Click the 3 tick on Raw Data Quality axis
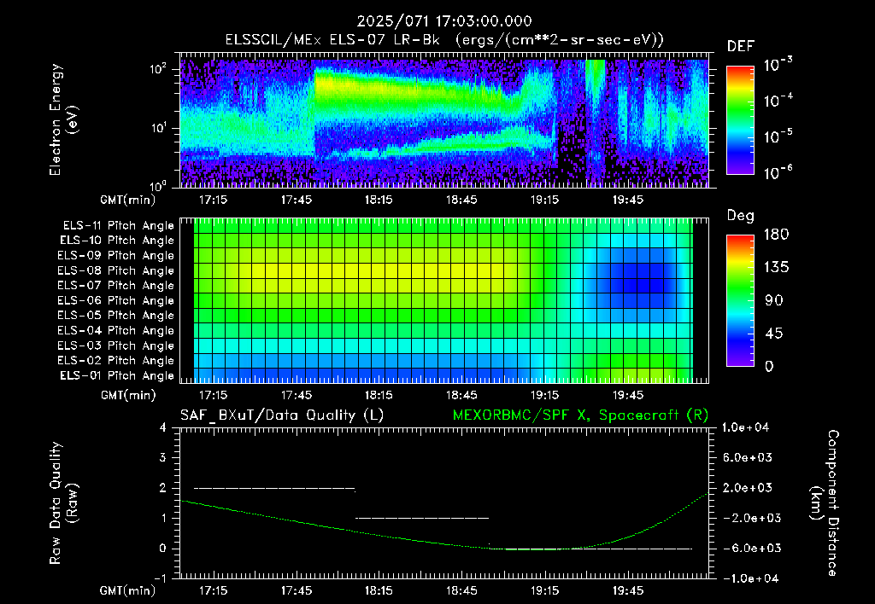The height and width of the screenshot is (604, 875). tap(162, 457)
